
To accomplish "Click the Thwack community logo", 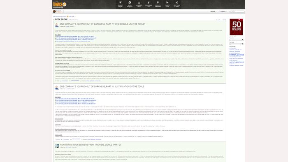I will [59, 5].
